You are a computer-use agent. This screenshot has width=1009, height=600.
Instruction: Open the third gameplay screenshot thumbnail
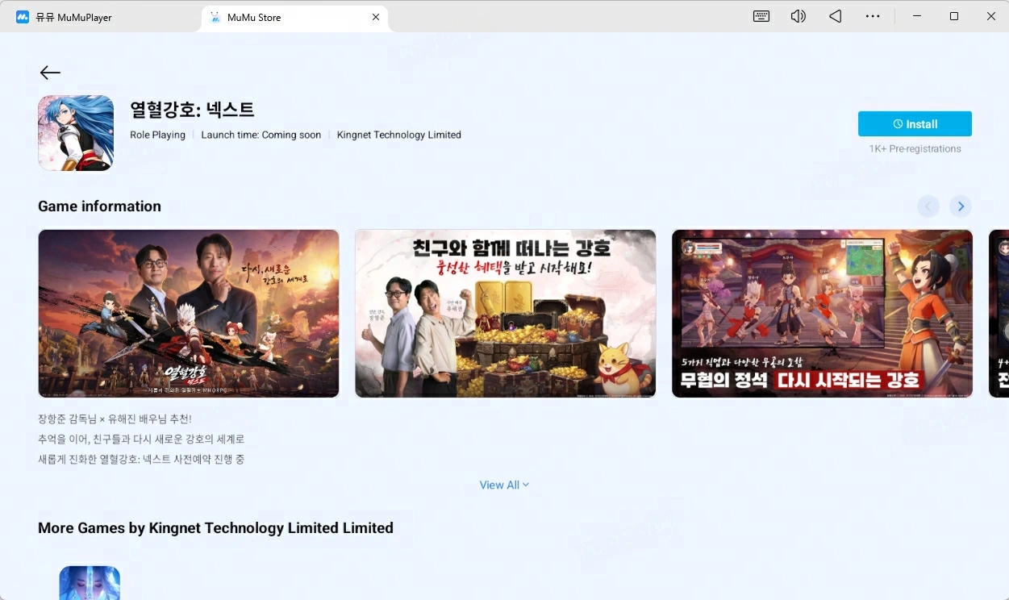pyautogui.click(x=822, y=314)
